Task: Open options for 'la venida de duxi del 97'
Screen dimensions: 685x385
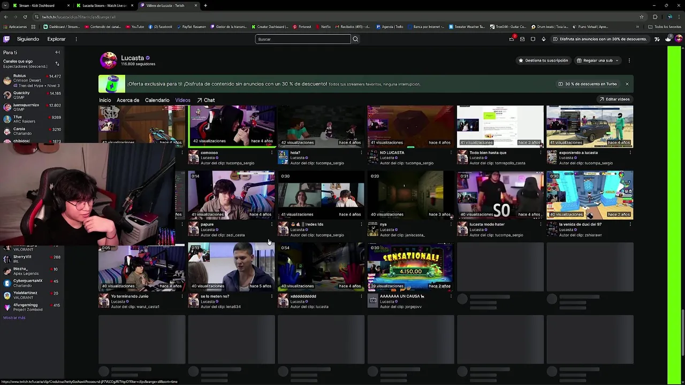Action: 630,225
